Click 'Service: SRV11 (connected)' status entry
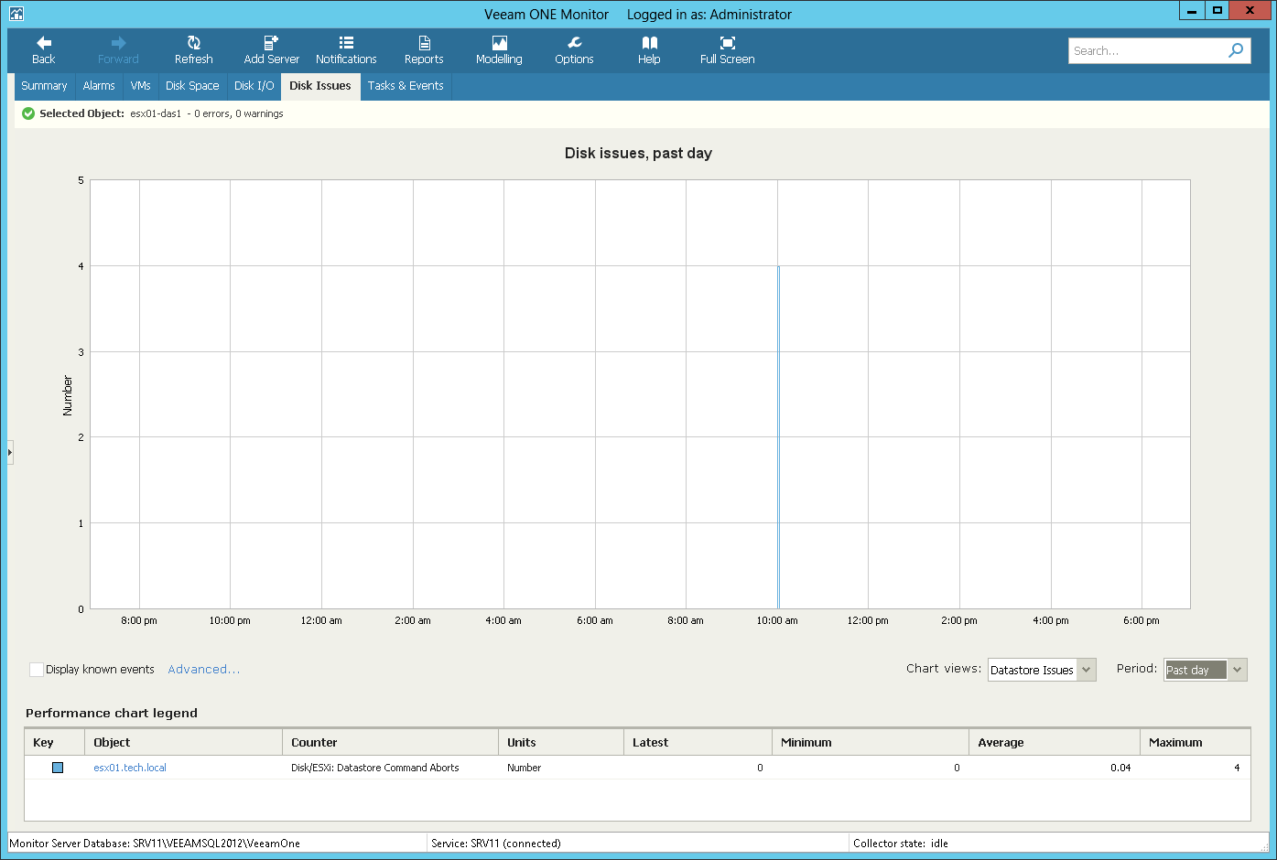Screen dimensions: 1277x860 [x=496, y=844]
